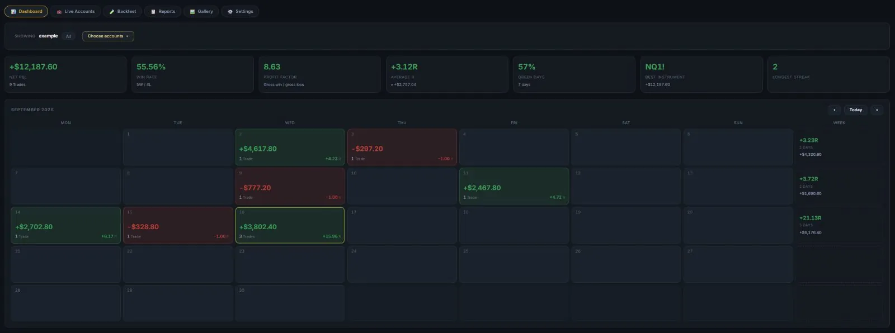Screen dimensions: 895x333
Task: Click the +3.23R weekly summary
Action: (839, 148)
